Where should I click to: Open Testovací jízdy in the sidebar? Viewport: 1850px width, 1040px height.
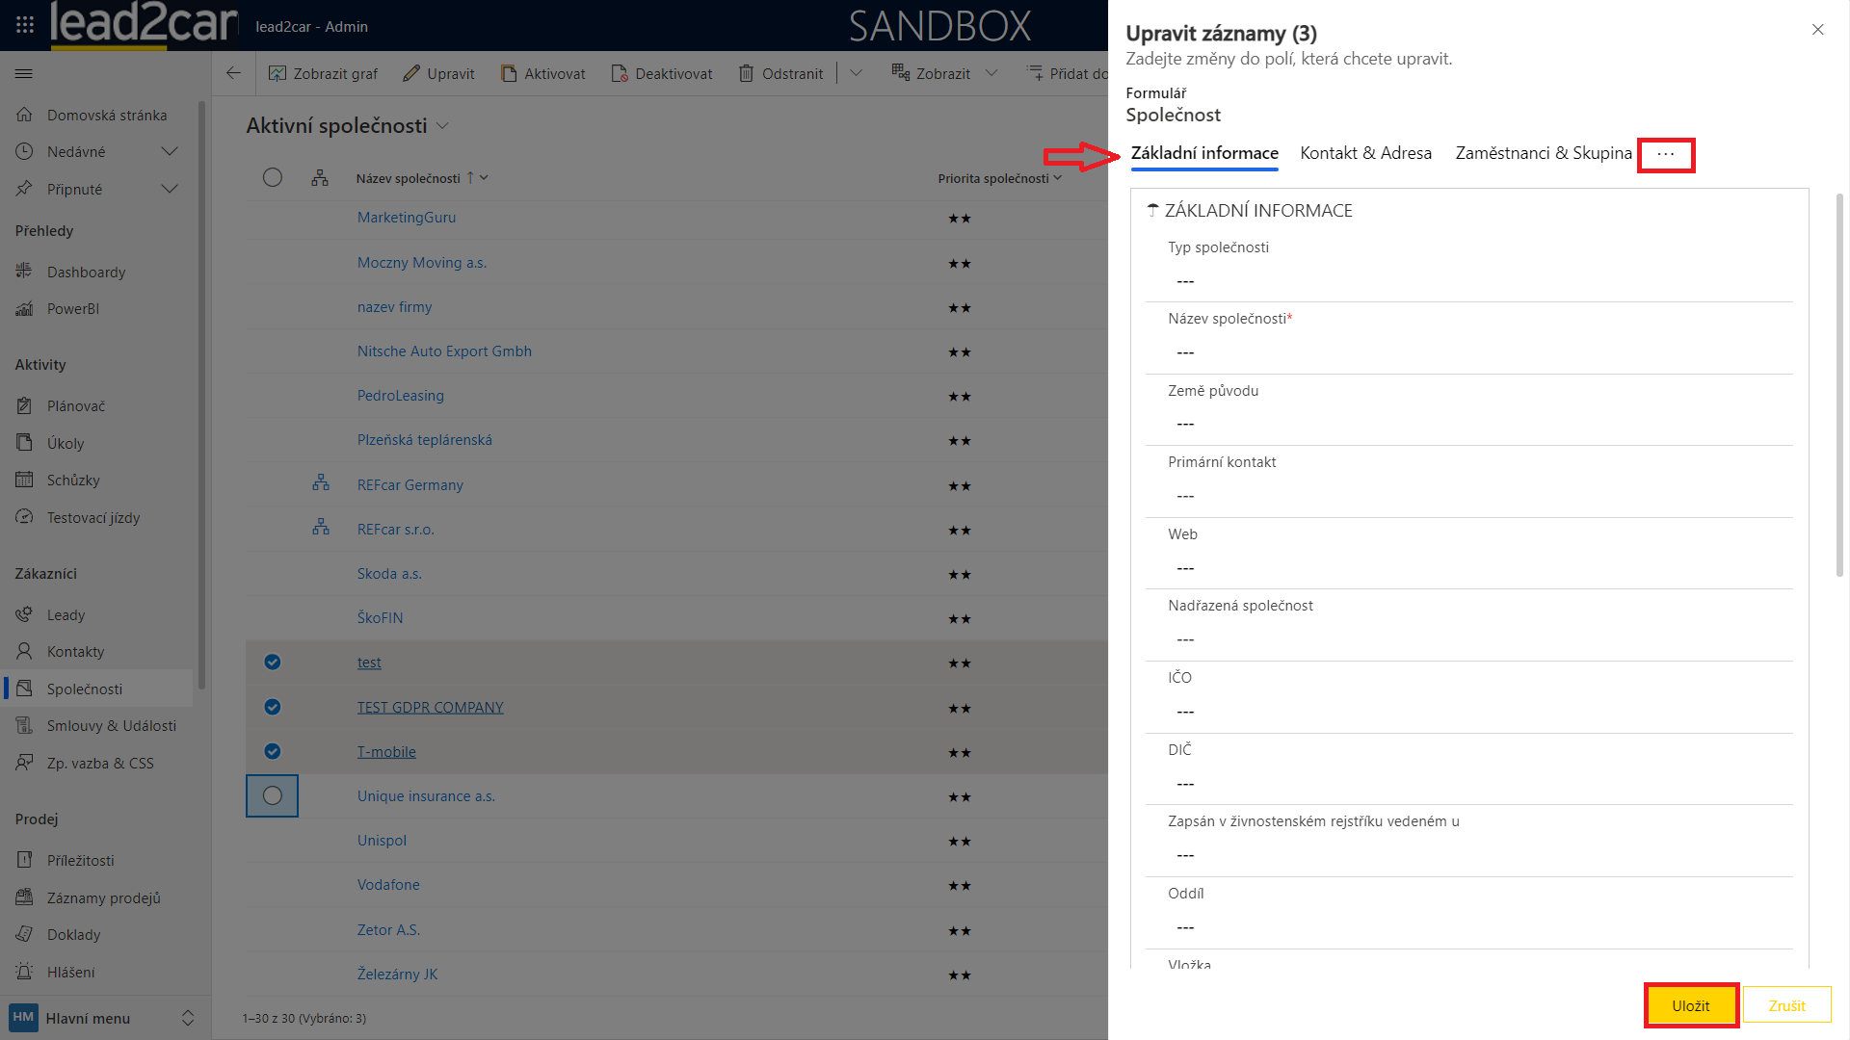92,517
